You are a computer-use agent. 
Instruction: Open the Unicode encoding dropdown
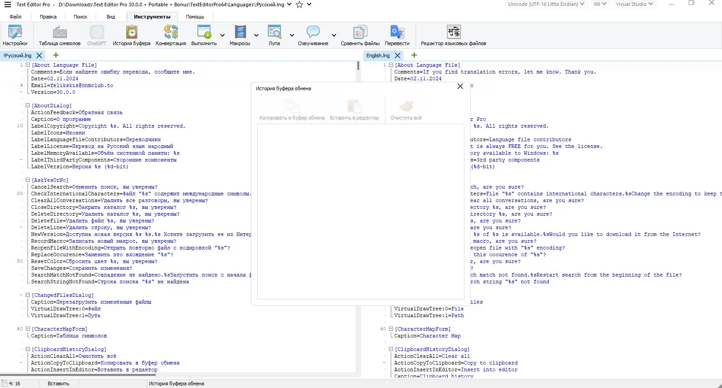pos(546,4)
